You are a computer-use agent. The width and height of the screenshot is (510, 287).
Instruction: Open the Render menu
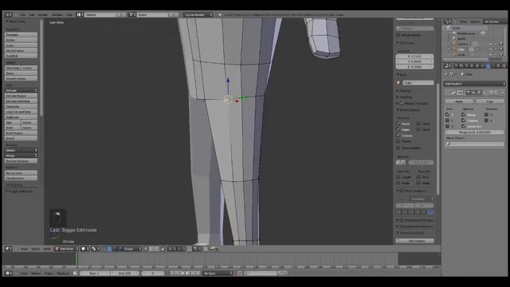[x=43, y=15]
